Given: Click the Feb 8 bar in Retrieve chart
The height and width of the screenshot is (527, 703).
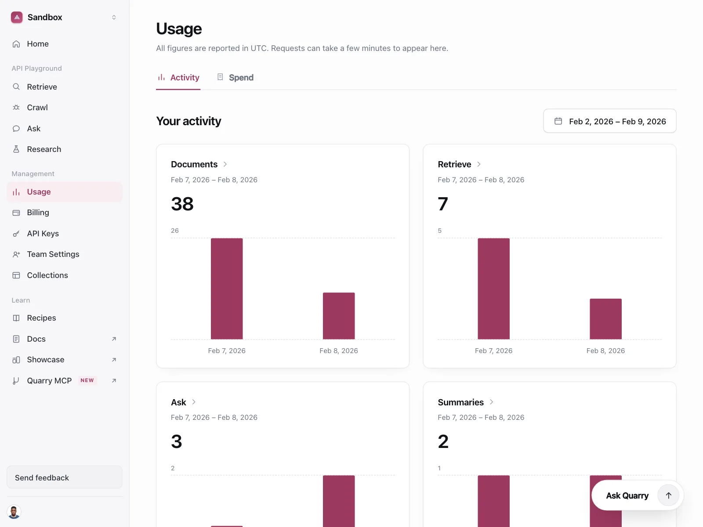Looking at the screenshot, I should coord(605,319).
